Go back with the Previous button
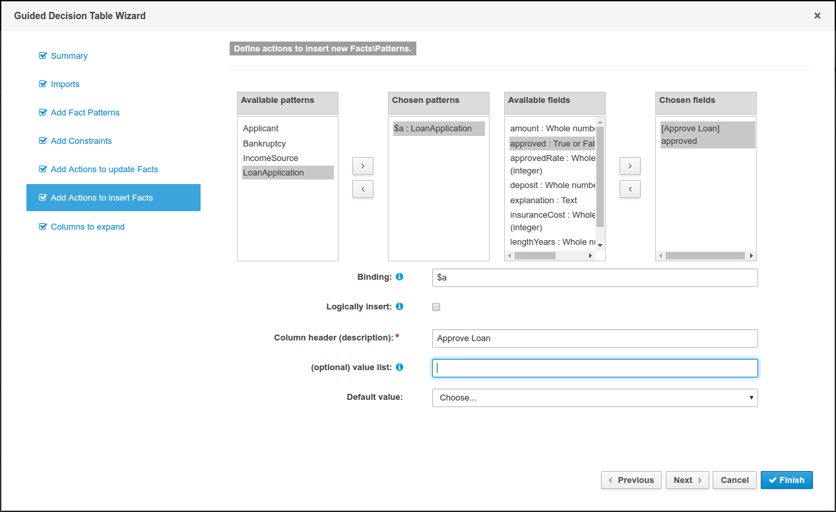The width and height of the screenshot is (836, 512). pyautogui.click(x=631, y=480)
